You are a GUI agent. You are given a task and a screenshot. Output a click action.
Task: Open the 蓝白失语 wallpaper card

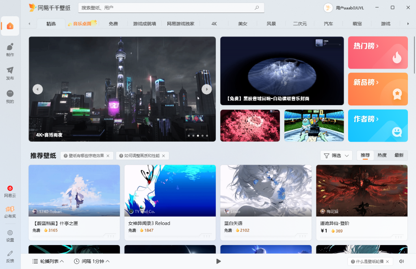[x=266, y=203]
